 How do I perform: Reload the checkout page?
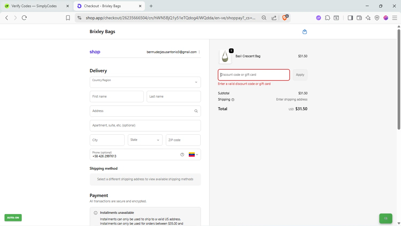click(24, 18)
